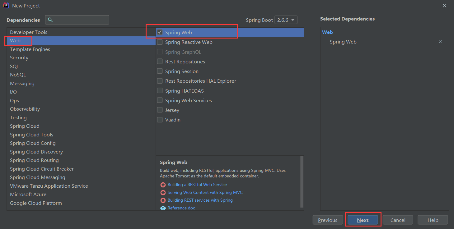The width and height of the screenshot is (454, 229).
Task: Select the Web category
Action: click(x=81, y=41)
